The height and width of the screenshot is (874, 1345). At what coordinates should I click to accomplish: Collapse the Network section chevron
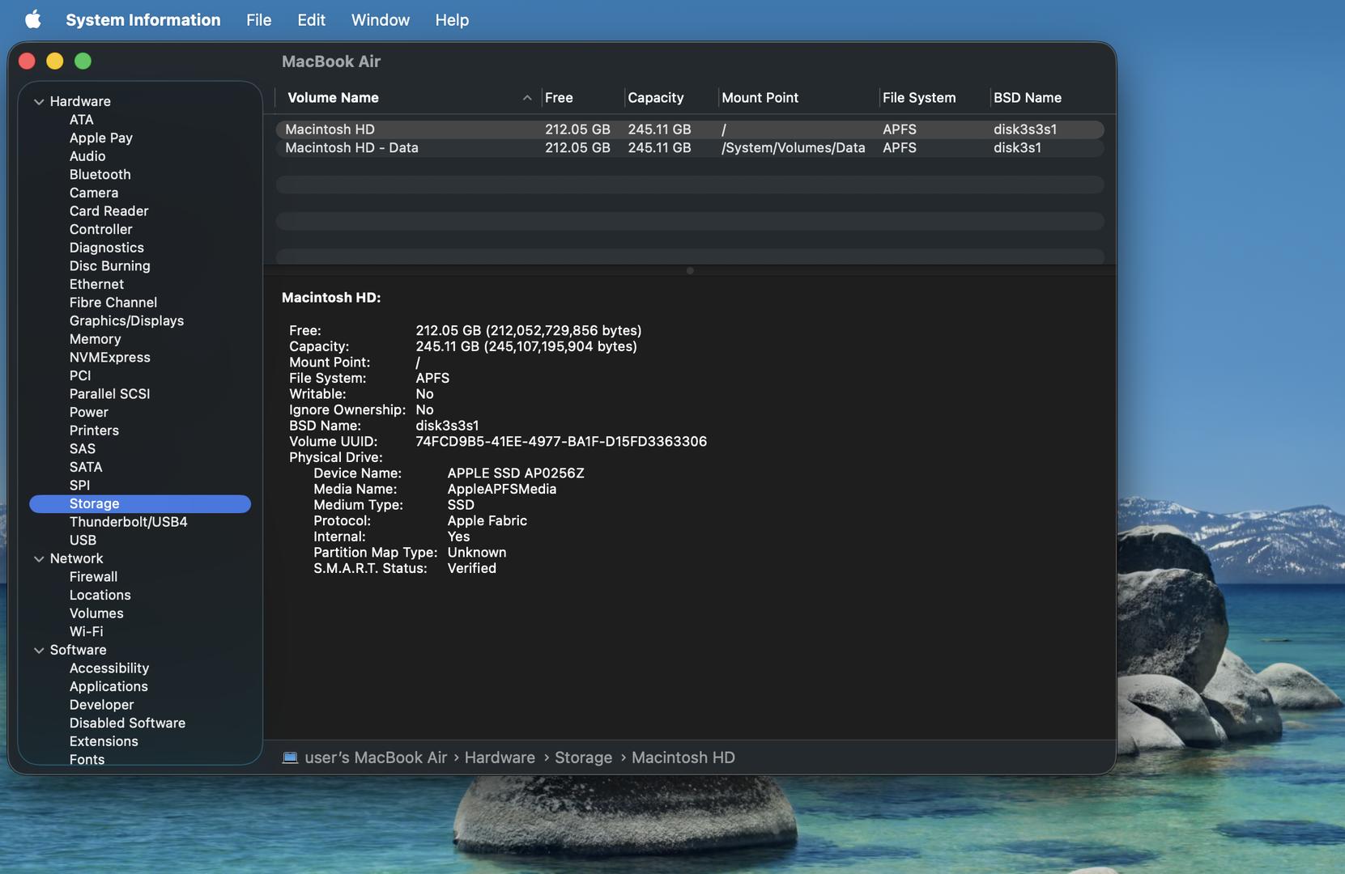click(39, 559)
